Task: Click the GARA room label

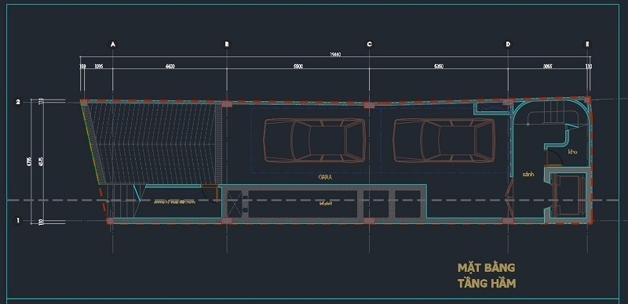Action: (x=325, y=177)
